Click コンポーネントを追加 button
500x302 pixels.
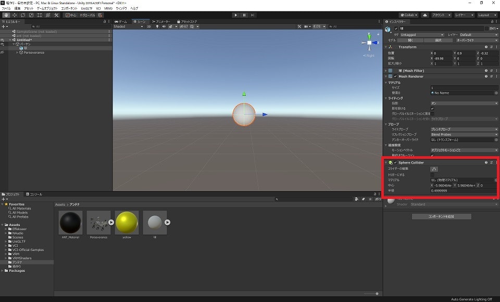(441, 217)
